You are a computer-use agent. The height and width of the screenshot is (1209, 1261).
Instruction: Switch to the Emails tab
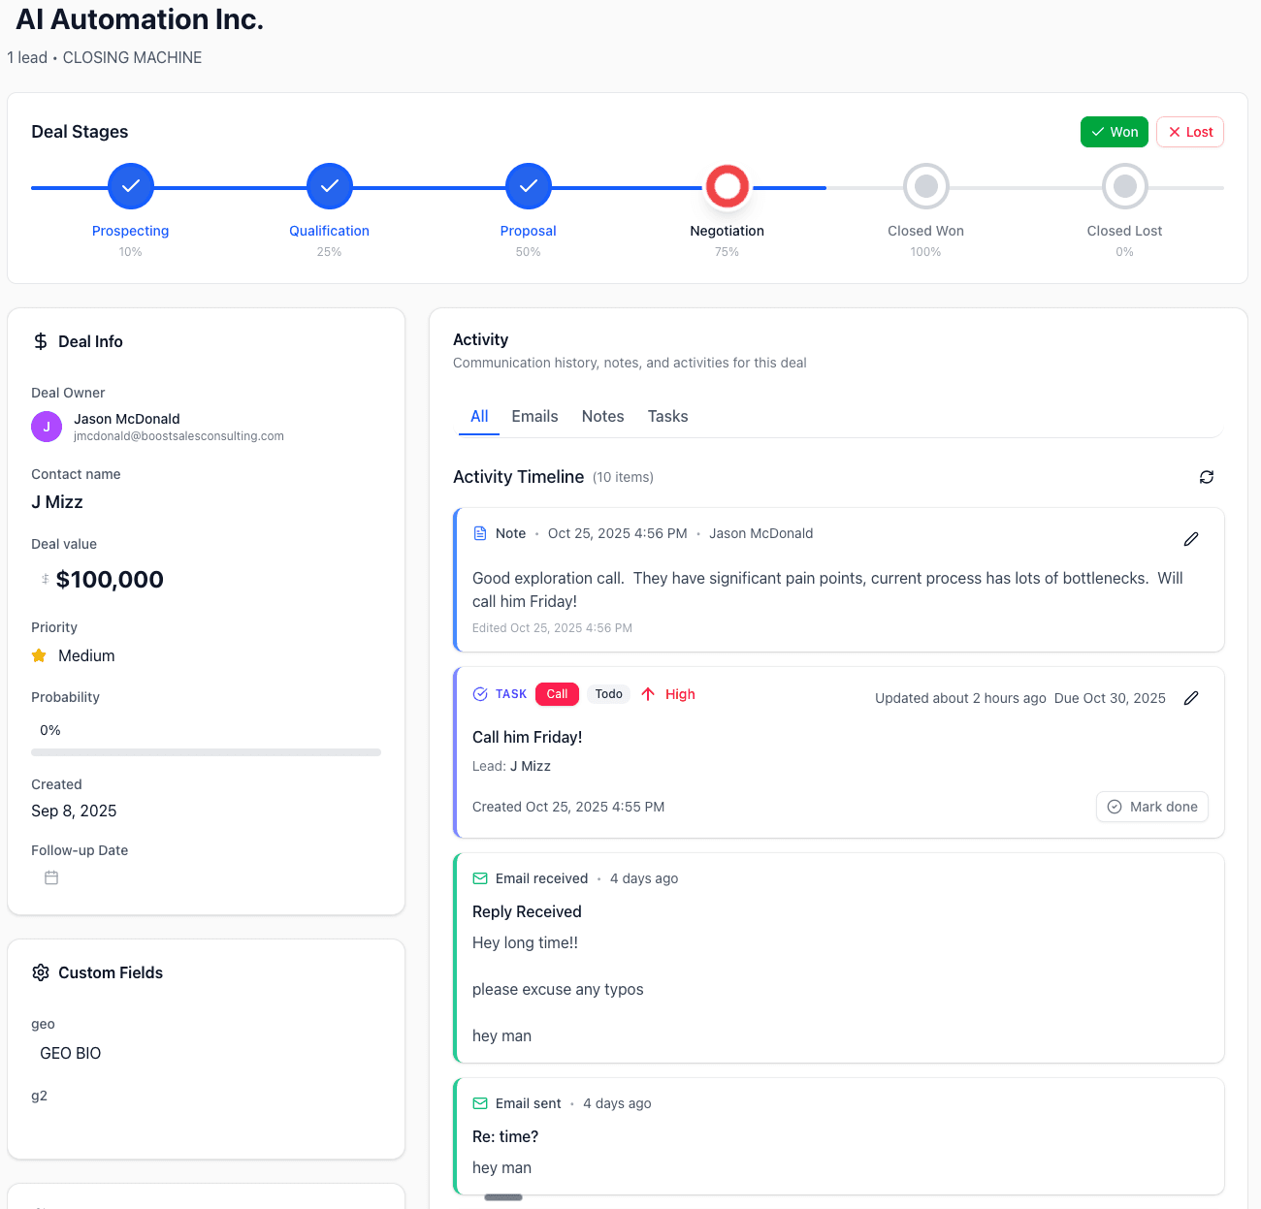click(534, 416)
